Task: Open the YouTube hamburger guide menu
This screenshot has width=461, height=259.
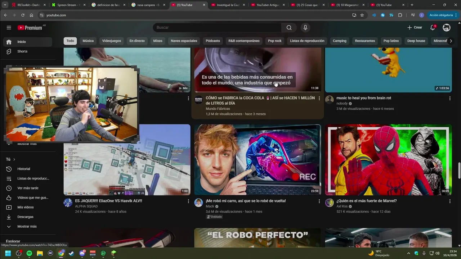Action: pos(9,28)
